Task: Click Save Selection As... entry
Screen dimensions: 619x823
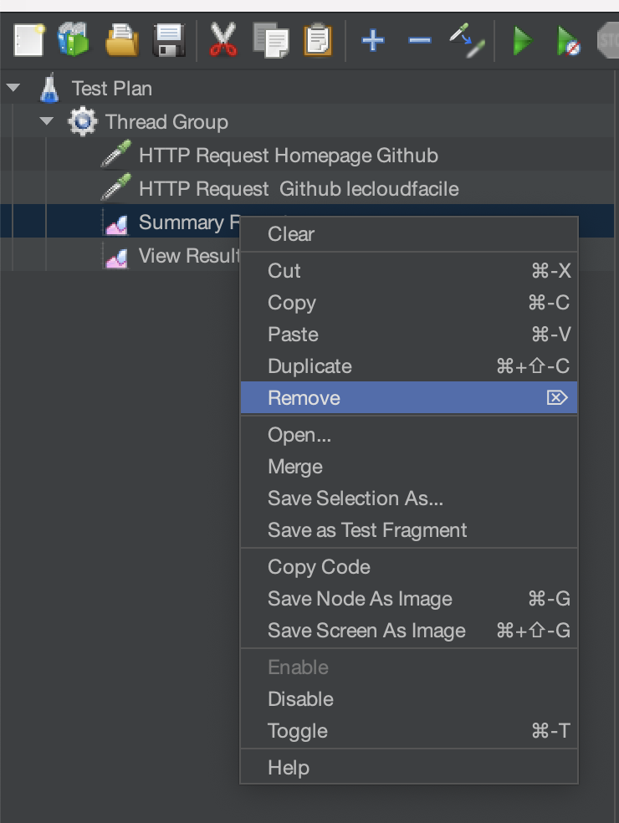Action: [x=356, y=498]
